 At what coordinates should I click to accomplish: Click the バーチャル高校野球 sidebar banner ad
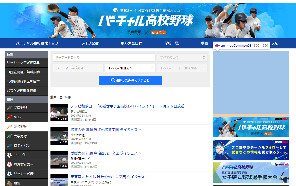251,127
